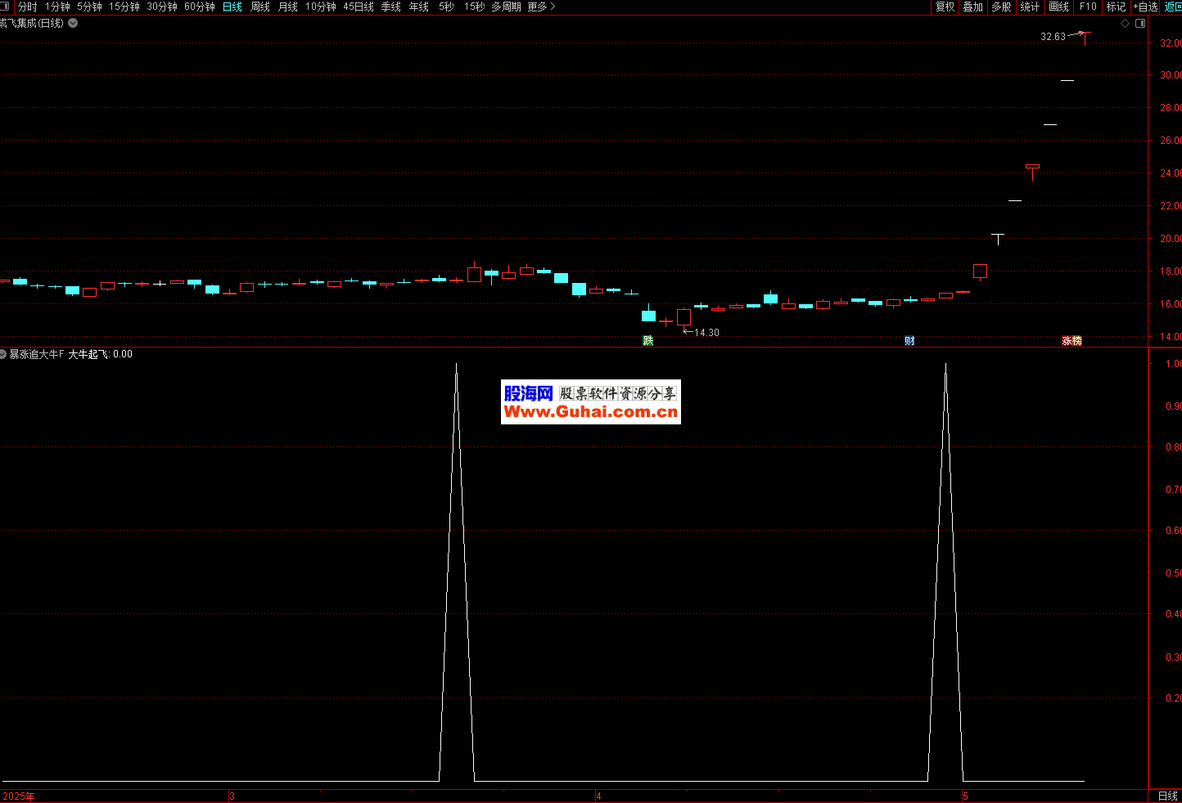Select the 5分钟 period

[89, 7]
